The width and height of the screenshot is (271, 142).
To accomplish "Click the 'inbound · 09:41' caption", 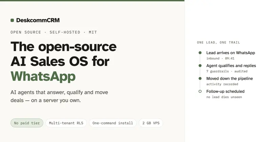I will point(221,58).
